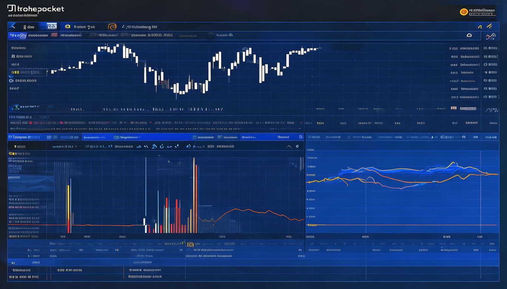Click the orange circular icon in top toolbar

pyautogui.click(x=112, y=27)
